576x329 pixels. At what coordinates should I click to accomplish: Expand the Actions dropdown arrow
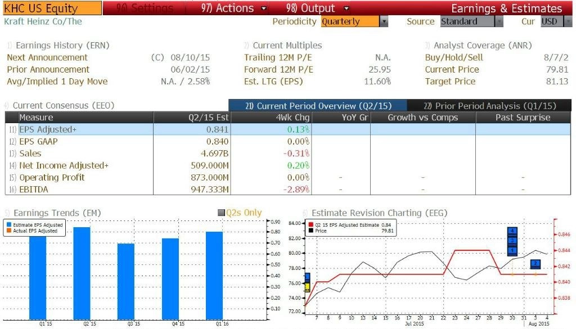[263, 8]
